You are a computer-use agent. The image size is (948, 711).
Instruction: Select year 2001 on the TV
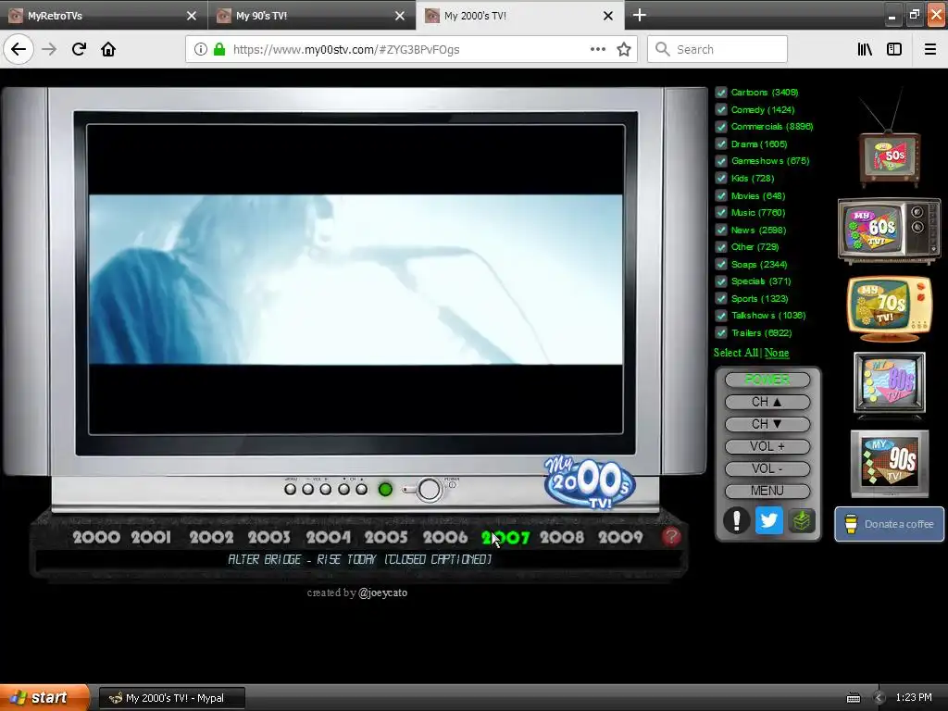coord(151,537)
